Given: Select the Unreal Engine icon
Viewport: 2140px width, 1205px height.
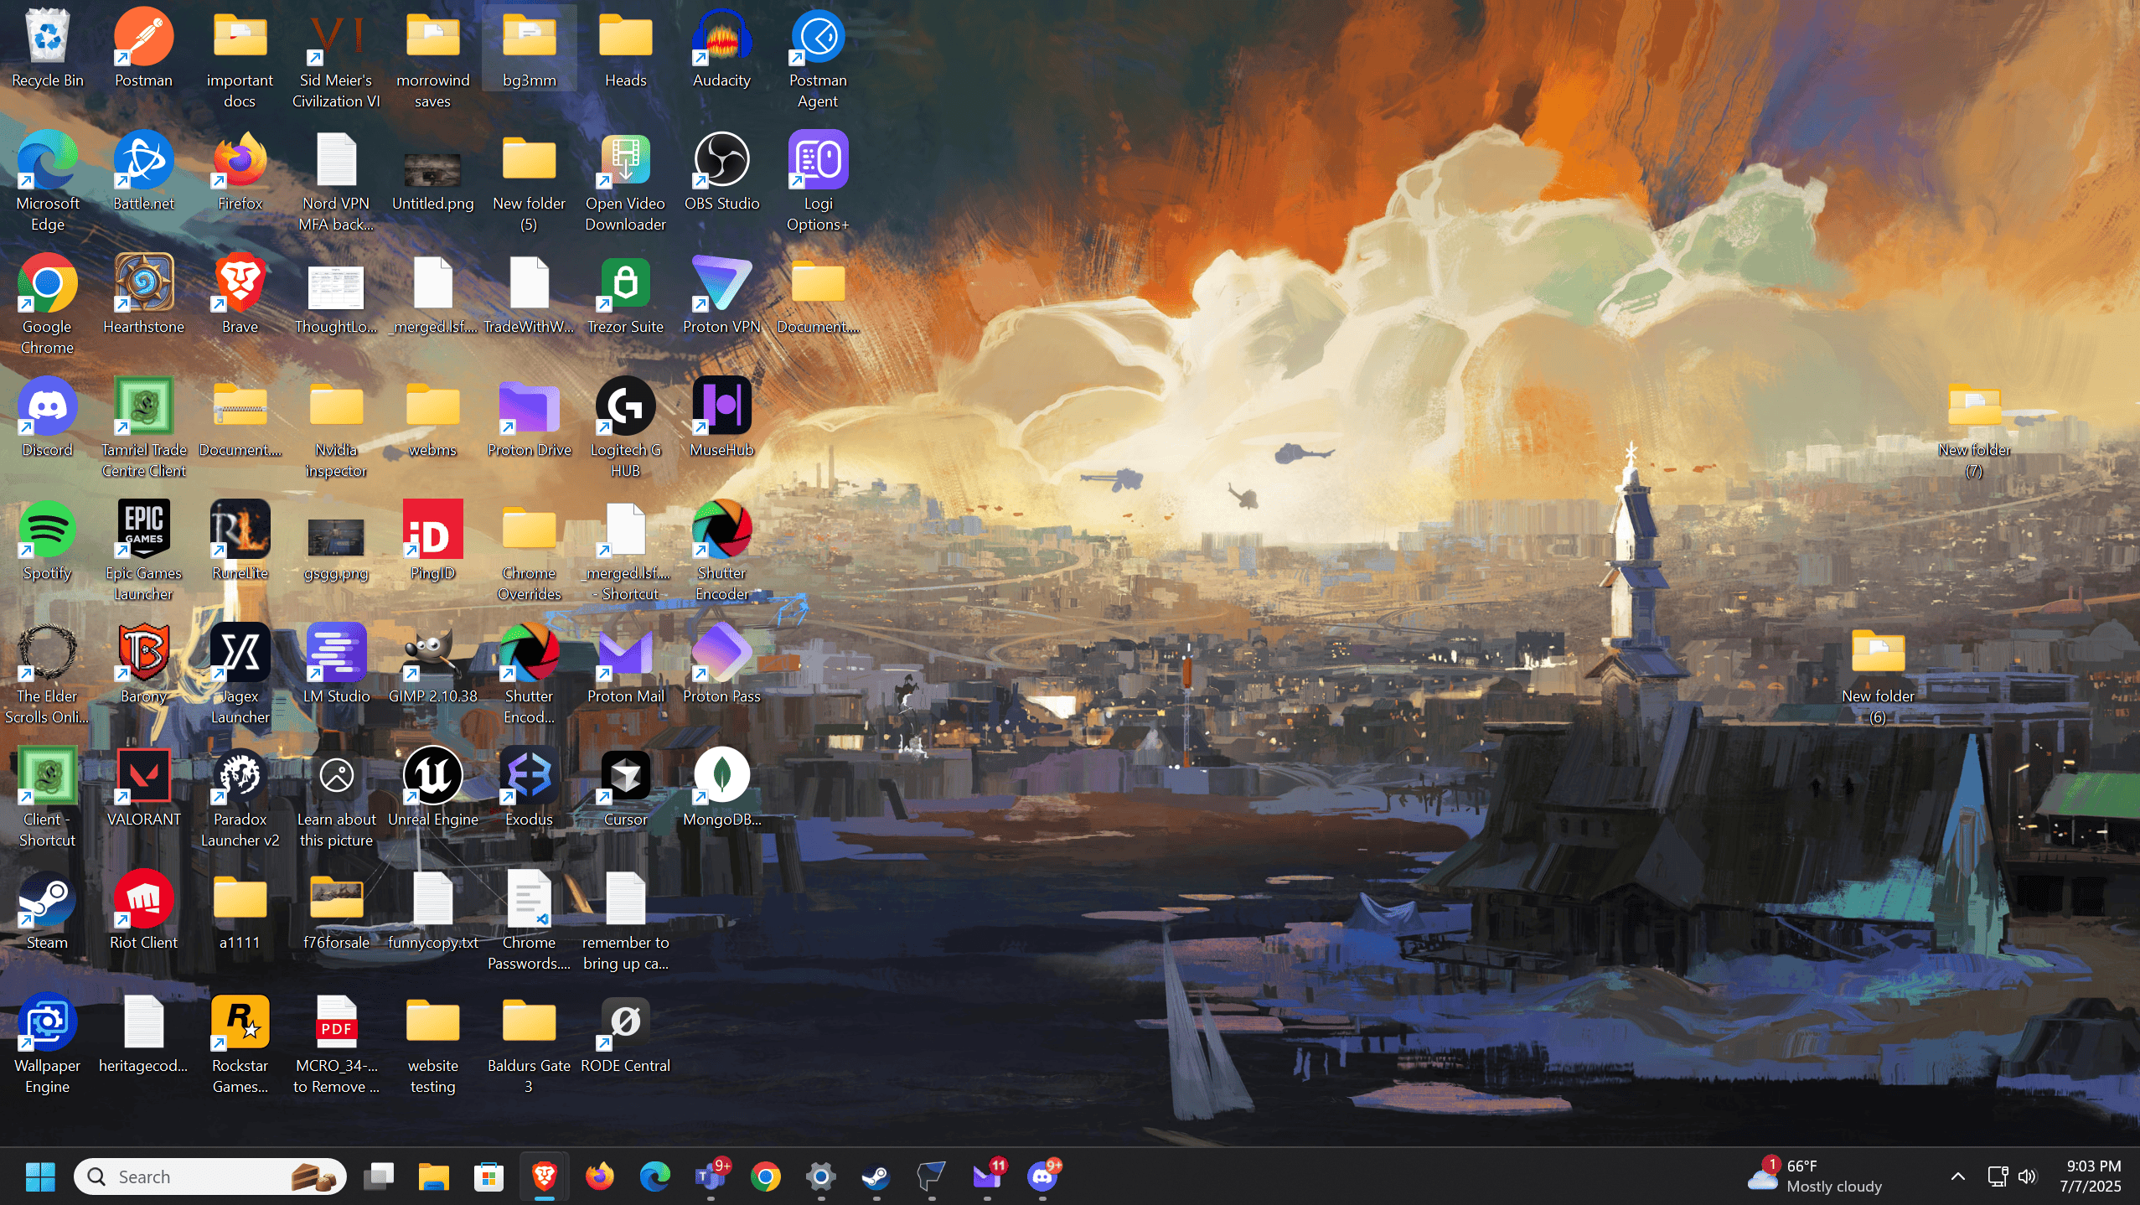Looking at the screenshot, I should click(x=432, y=788).
